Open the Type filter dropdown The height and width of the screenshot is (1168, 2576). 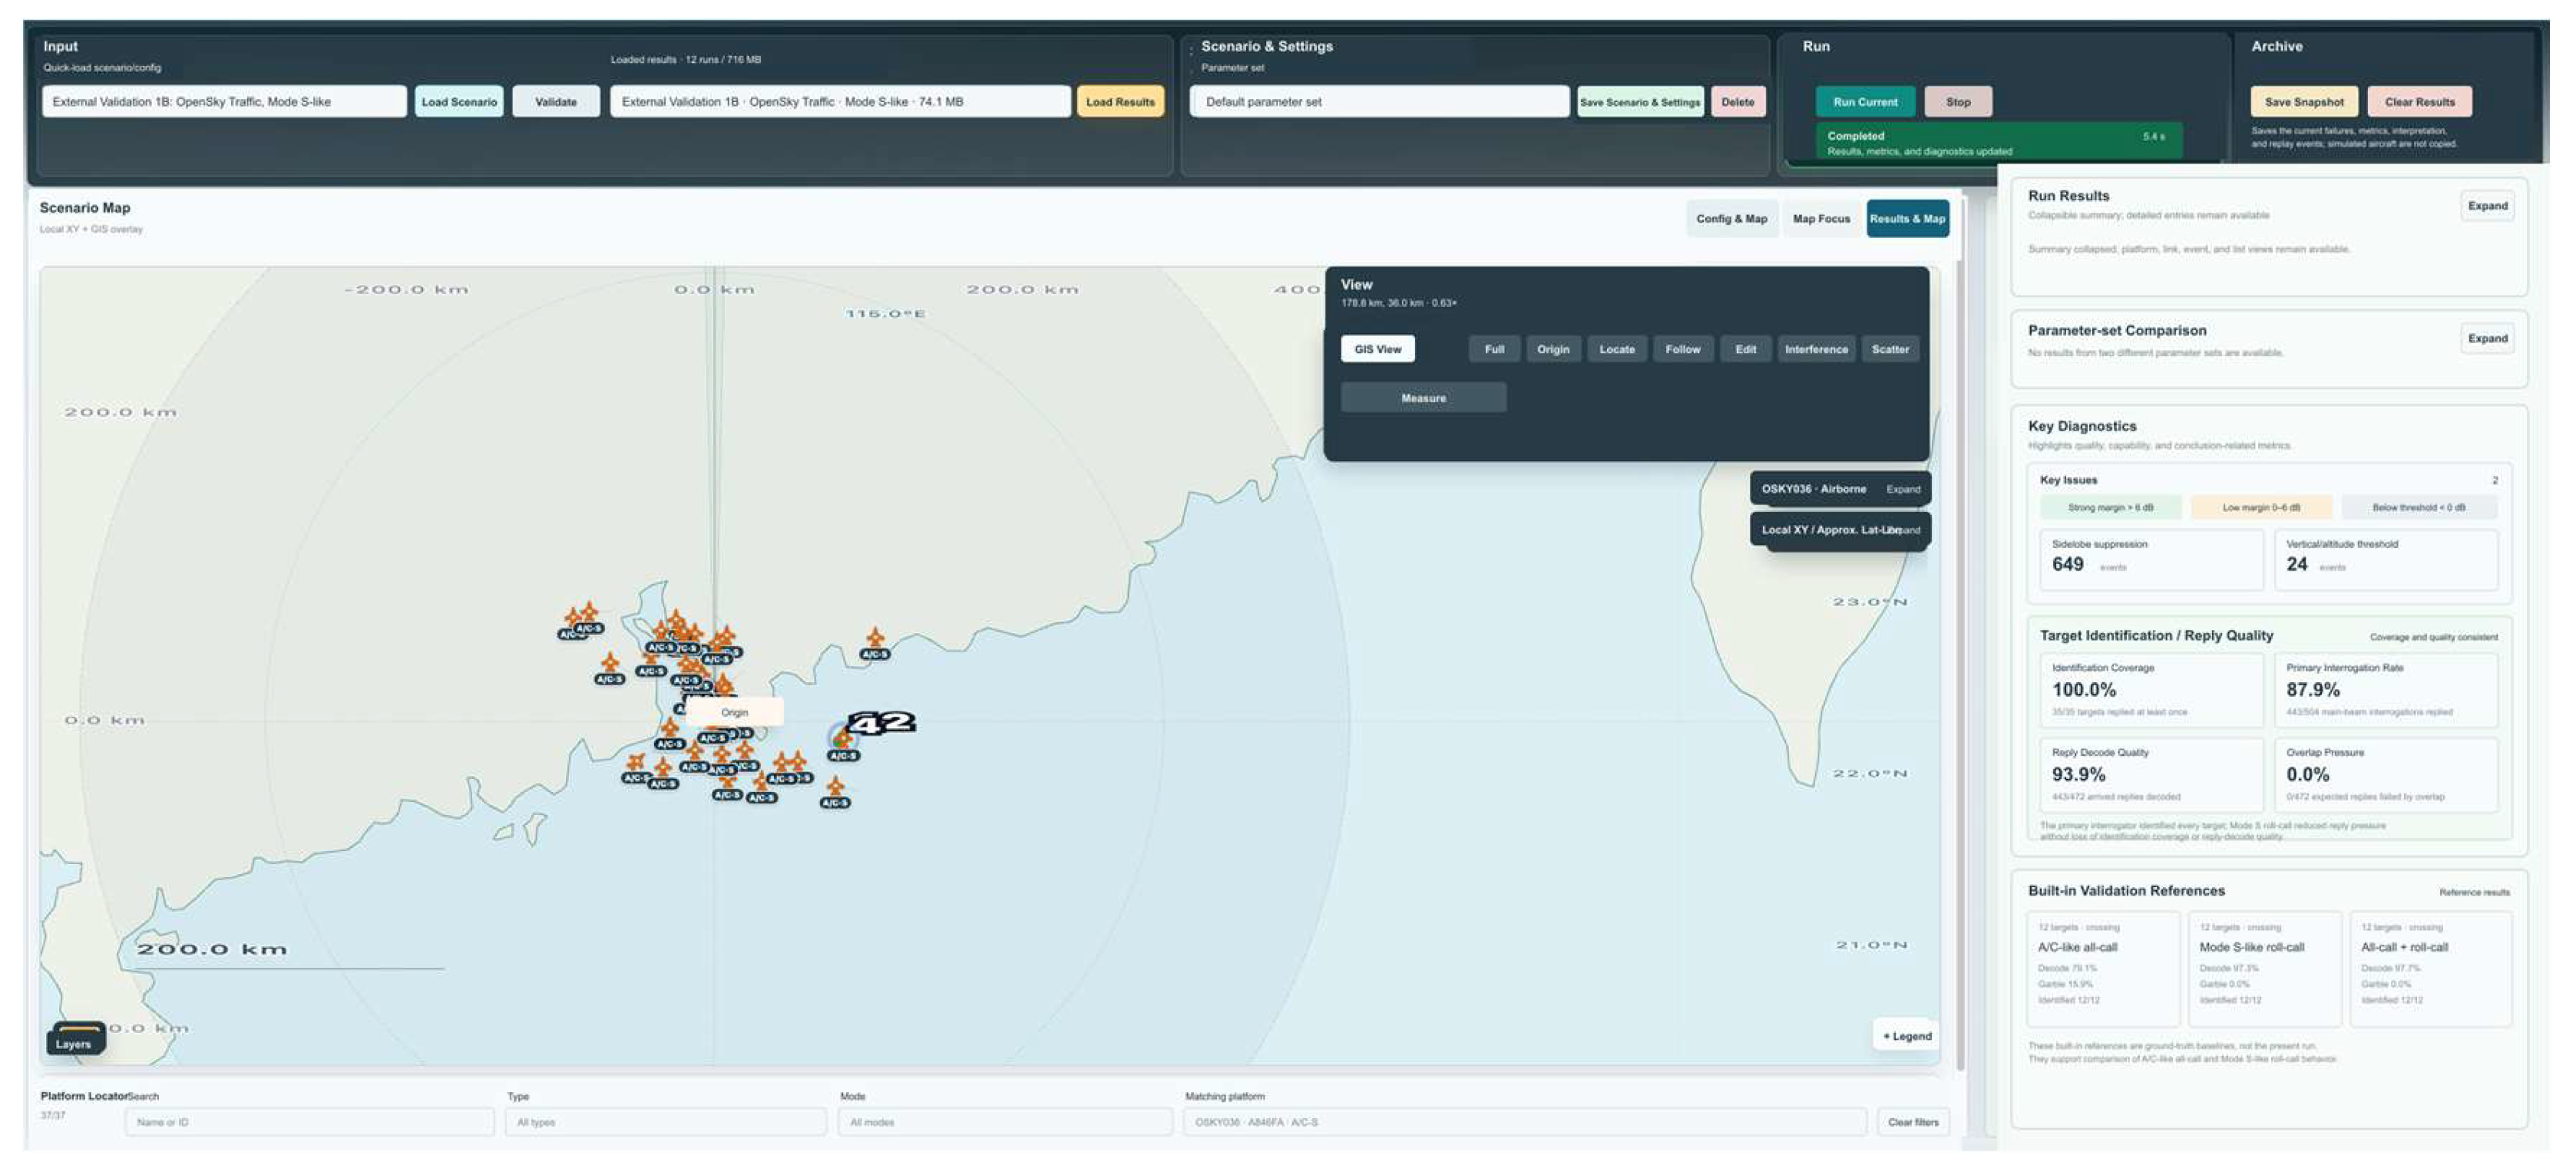click(x=666, y=1122)
